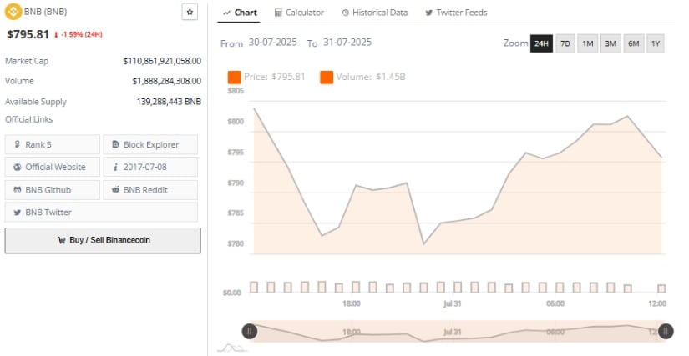This screenshot has width=689, height=356.
Task: Open the Block Explorer link
Action: (x=150, y=145)
